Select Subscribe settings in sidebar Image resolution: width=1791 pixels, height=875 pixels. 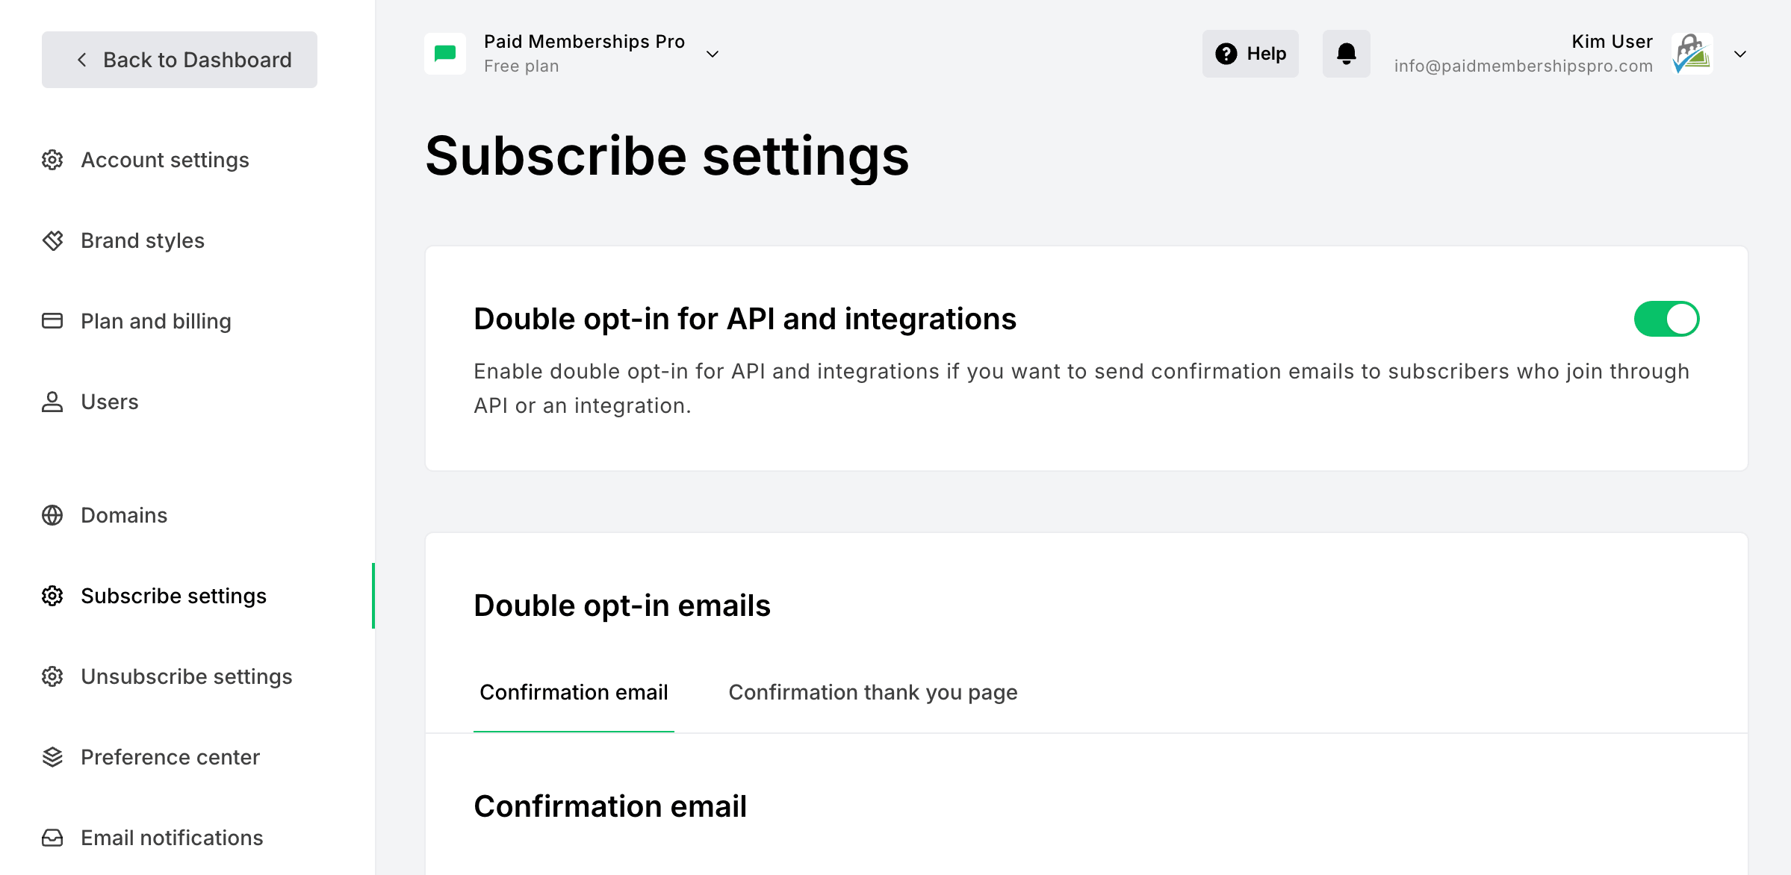pyautogui.click(x=173, y=596)
